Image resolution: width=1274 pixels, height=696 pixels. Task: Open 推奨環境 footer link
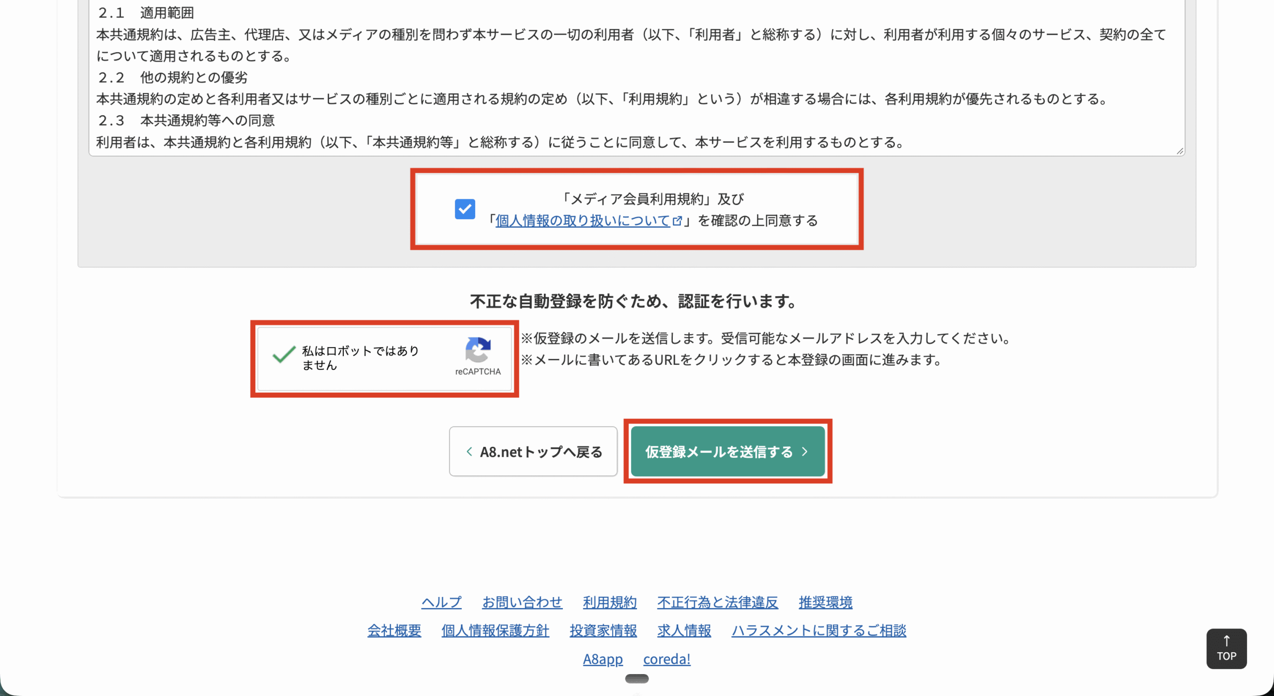(826, 603)
